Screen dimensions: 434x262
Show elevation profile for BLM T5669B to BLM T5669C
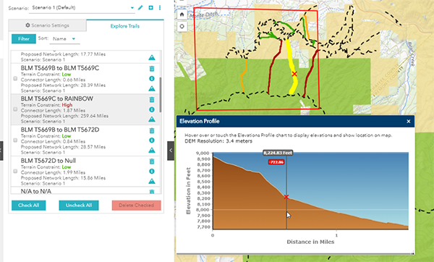click(152, 88)
